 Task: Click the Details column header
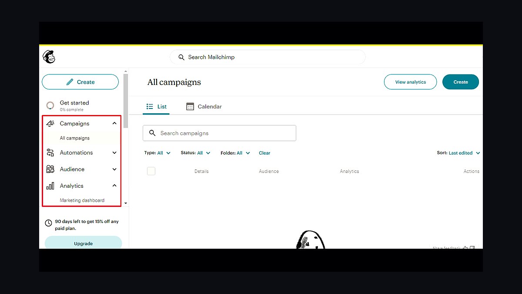pyautogui.click(x=201, y=171)
